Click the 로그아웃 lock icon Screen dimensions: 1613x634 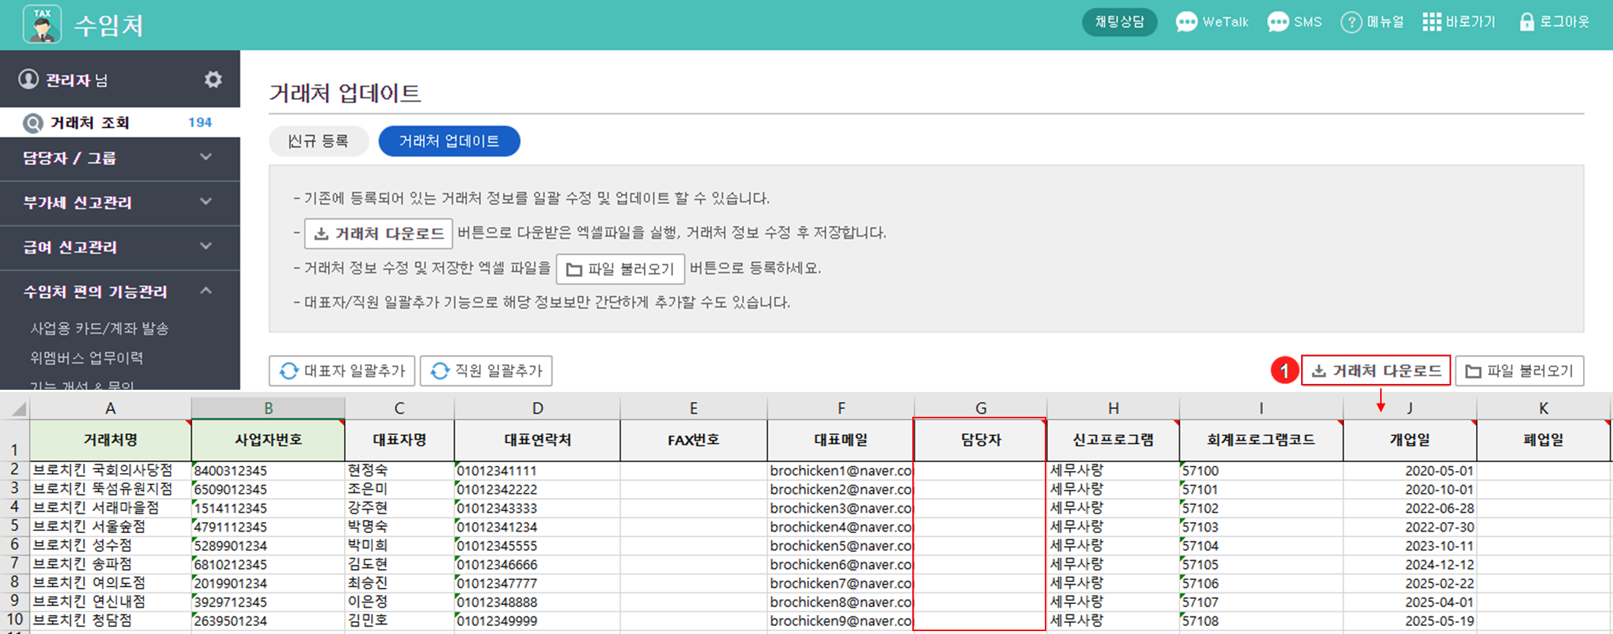coord(1527,22)
